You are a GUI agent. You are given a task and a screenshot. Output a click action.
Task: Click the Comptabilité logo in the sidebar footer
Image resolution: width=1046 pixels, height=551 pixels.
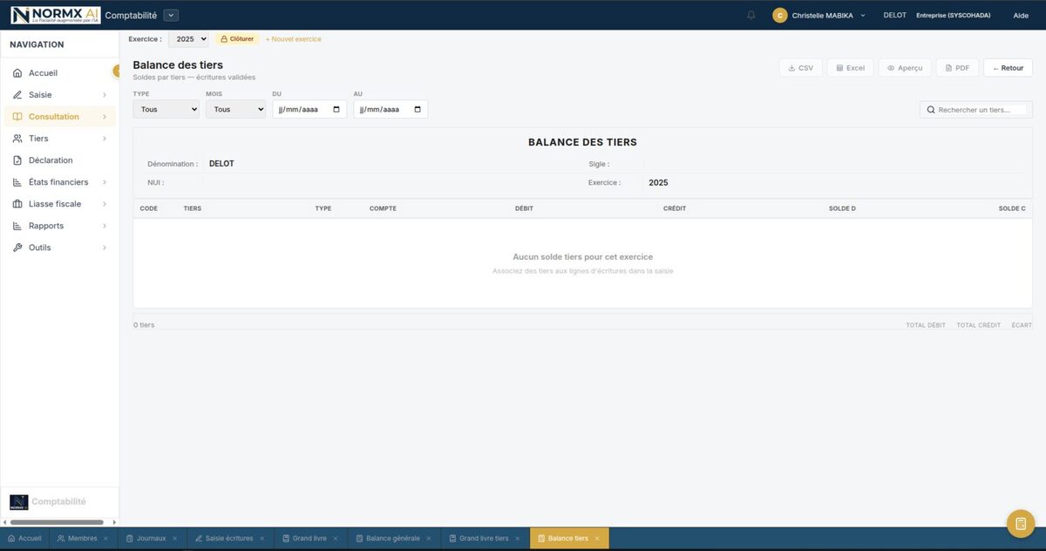click(19, 502)
